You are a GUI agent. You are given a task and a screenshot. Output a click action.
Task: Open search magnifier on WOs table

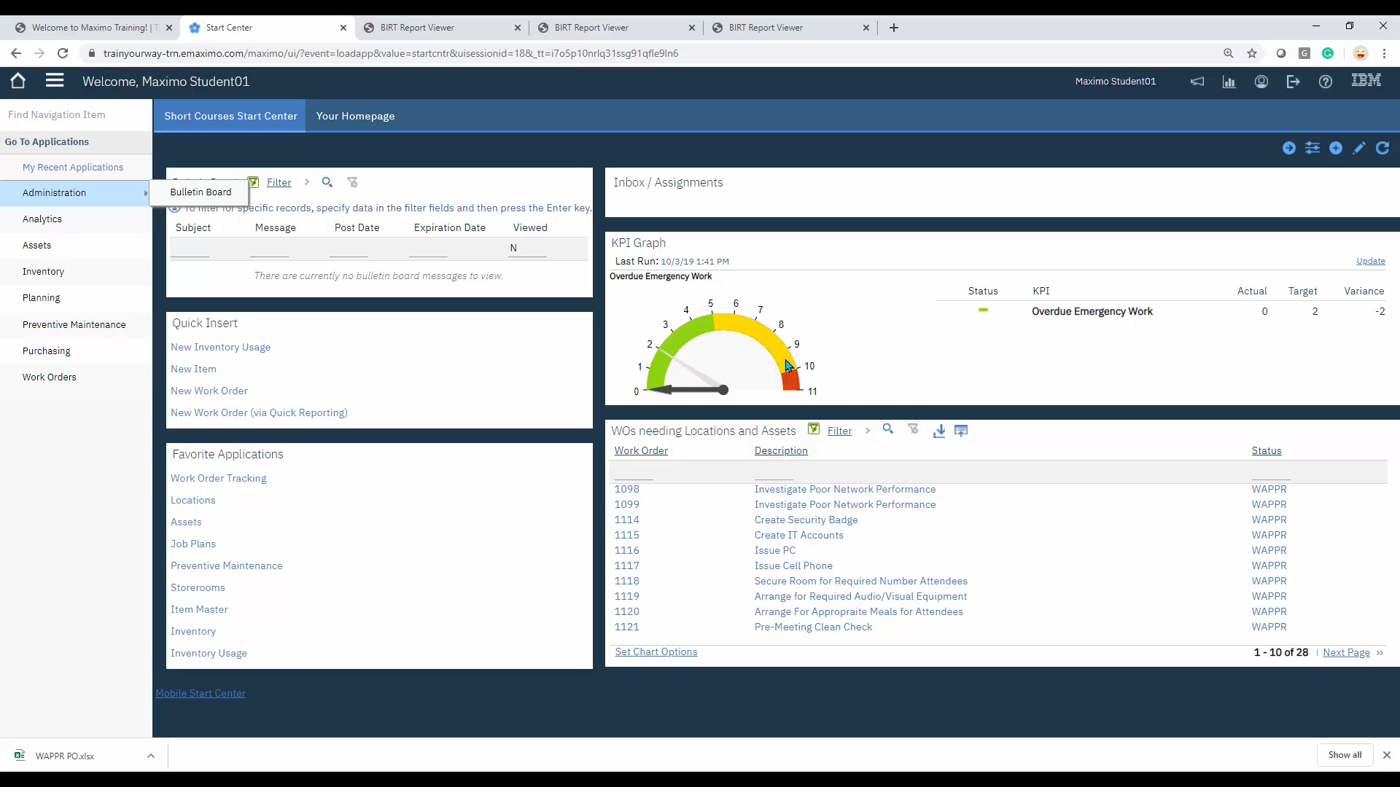click(888, 430)
